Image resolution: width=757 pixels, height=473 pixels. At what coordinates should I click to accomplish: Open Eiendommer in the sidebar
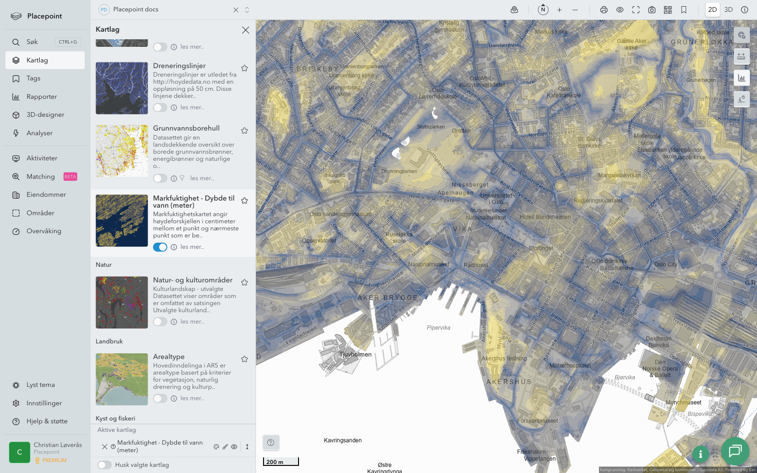coord(46,195)
